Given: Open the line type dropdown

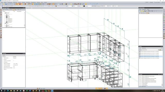Looking at the screenshot, I should pos(99,6).
